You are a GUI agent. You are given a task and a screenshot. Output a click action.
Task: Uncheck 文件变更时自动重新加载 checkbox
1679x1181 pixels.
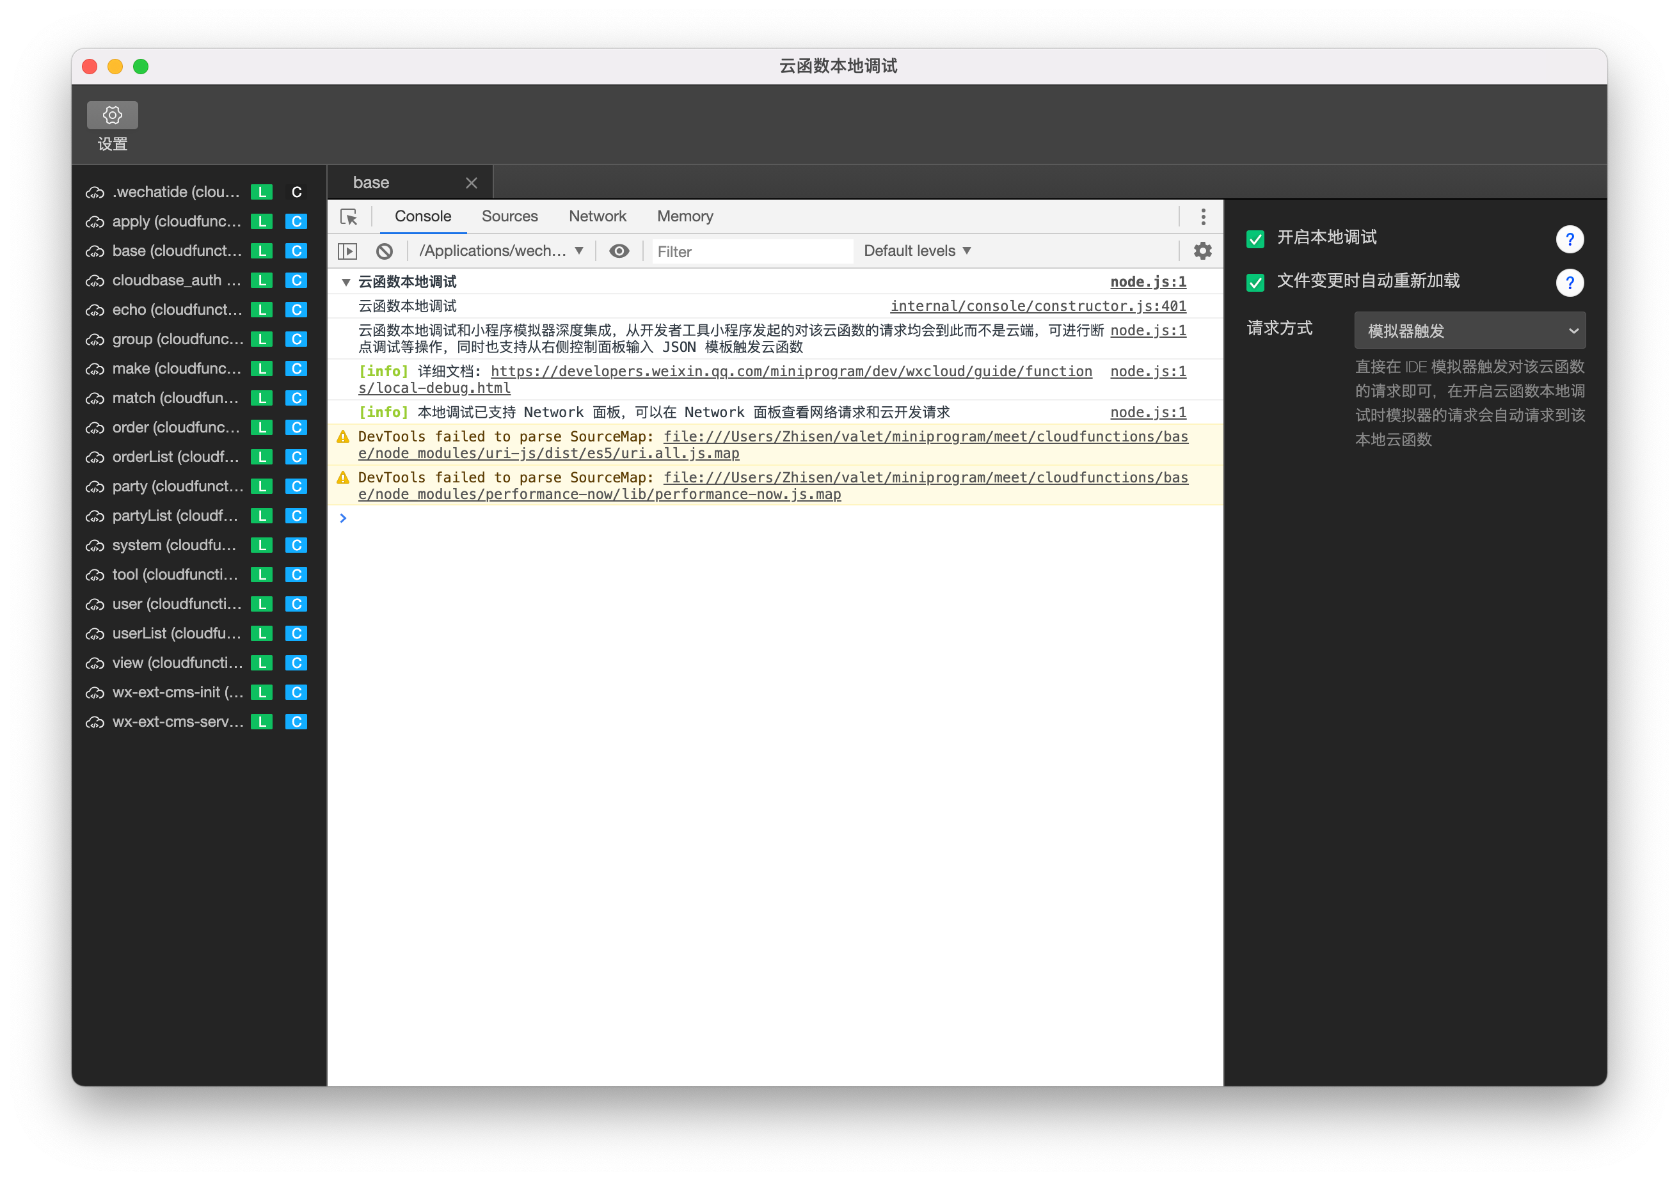pos(1255,282)
